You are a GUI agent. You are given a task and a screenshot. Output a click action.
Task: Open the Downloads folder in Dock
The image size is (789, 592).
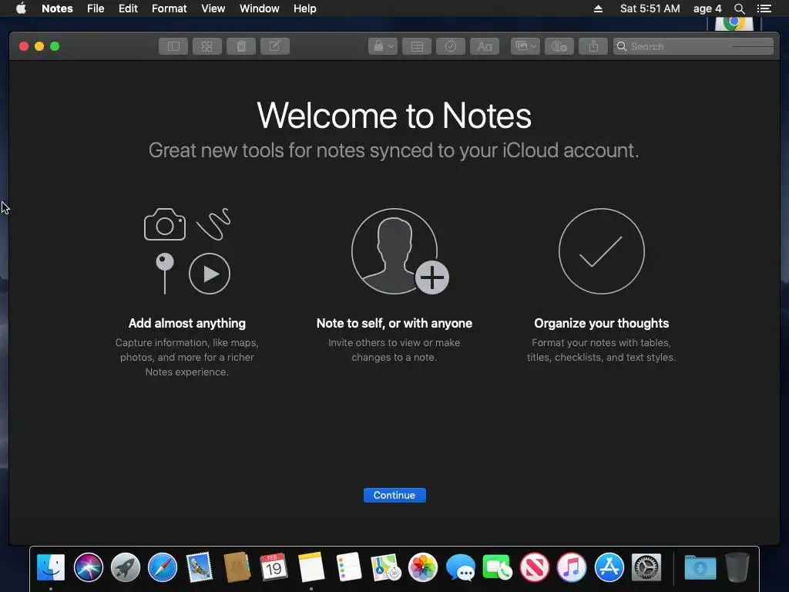tap(700, 567)
